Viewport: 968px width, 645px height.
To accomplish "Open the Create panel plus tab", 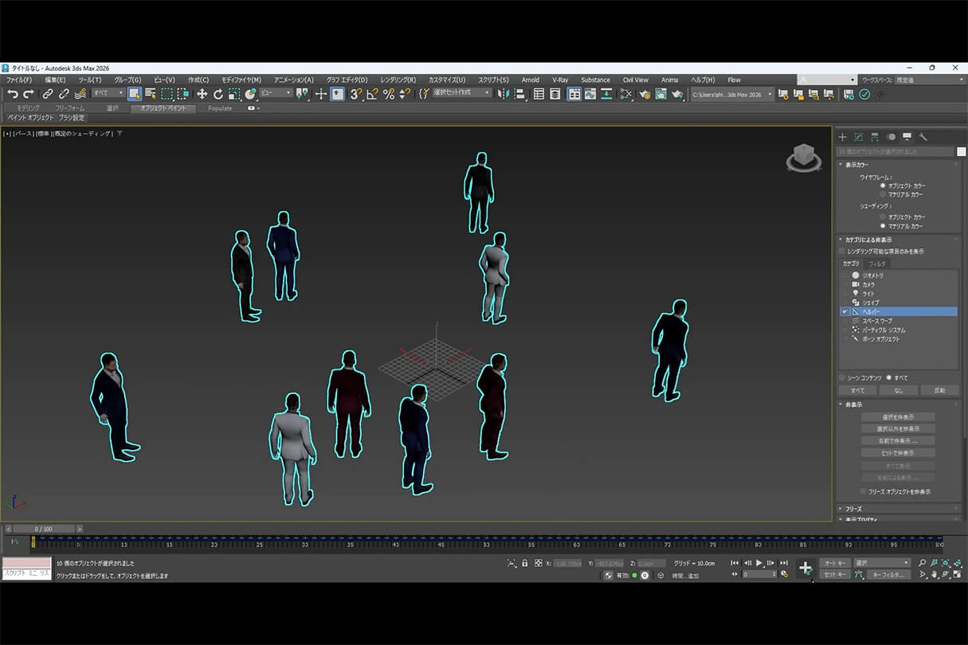I will tap(842, 137).
